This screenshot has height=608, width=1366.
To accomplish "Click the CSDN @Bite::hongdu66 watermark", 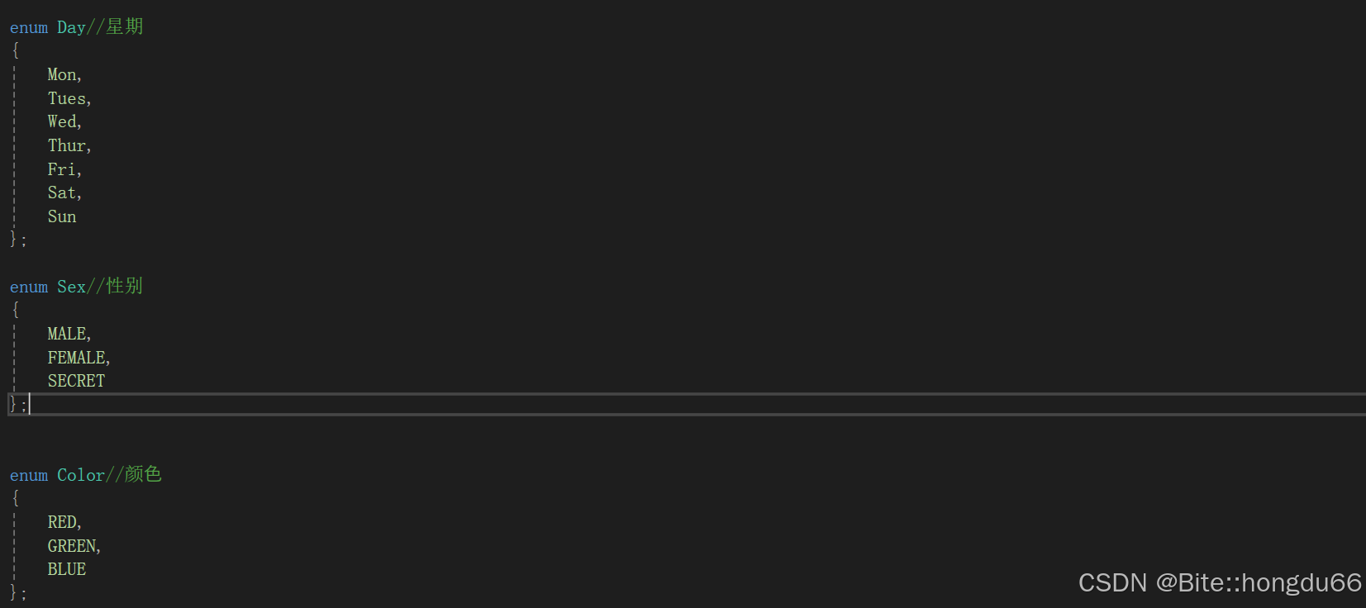I will [1220, 583].
